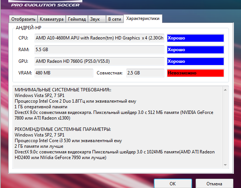Viewport: 241px width, 188px height.
Task: Click the CPU: label
Action: tap(23, 38)
